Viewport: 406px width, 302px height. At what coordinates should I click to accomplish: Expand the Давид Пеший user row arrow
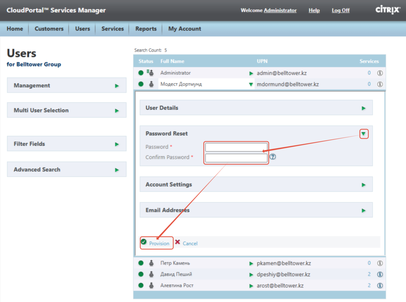point(251,275)
